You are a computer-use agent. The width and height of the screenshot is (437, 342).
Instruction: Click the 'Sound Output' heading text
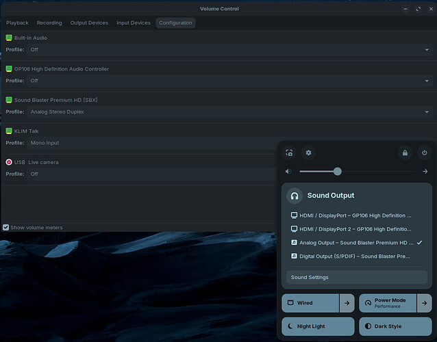[331, 196]
